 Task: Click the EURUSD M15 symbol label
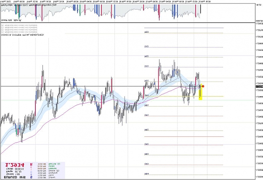point(15,177)
